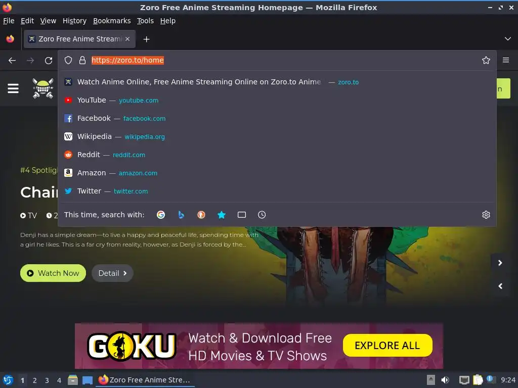Open the Edit menu
Screen dimensions: 518x388
point(27,21)
